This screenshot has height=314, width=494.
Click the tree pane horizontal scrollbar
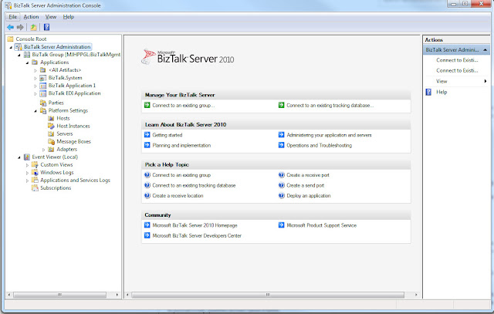tap(60, 295)
